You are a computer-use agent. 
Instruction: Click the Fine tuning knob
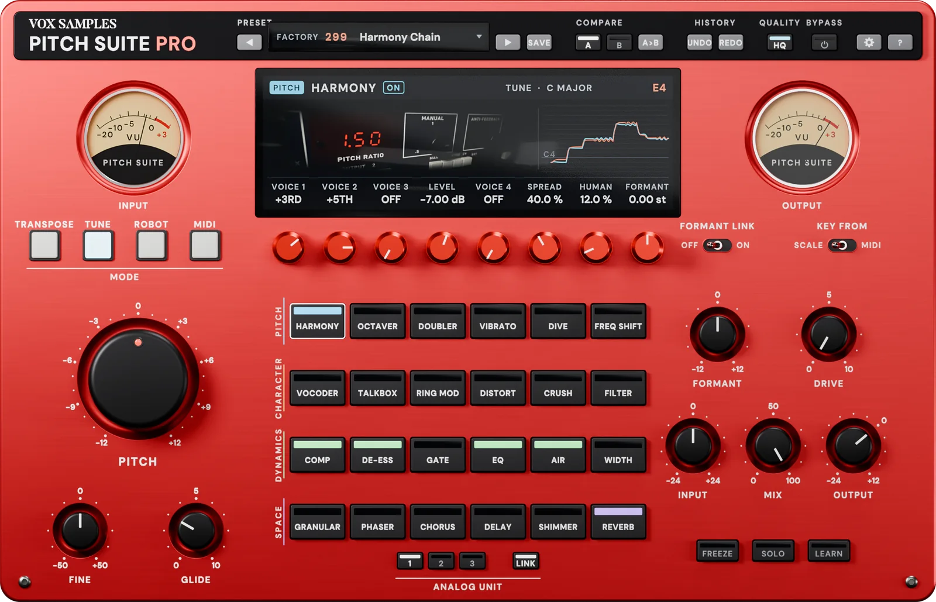tap(80, 531)
